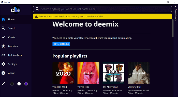Click the OPEN SETTINGS button

(61, 44)
